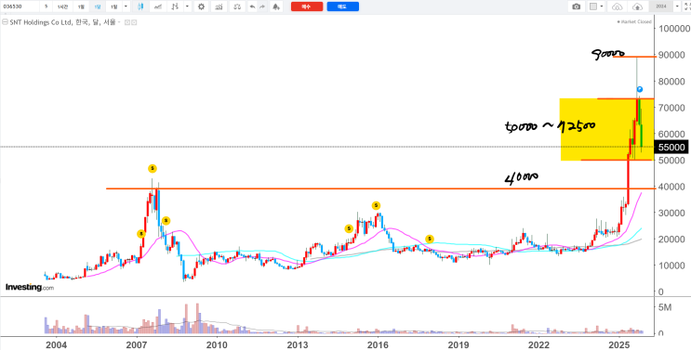Image resolution: width=691 pixels, height=350 pixels.
Task: Save chart layout with cloud upload icon
Action: click(x=637, y=6)
